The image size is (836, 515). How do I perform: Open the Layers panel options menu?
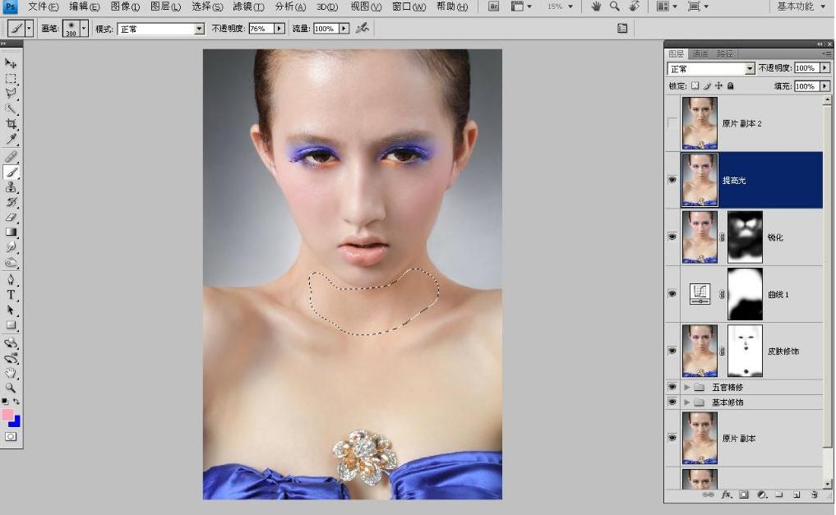tap(826, 53)
